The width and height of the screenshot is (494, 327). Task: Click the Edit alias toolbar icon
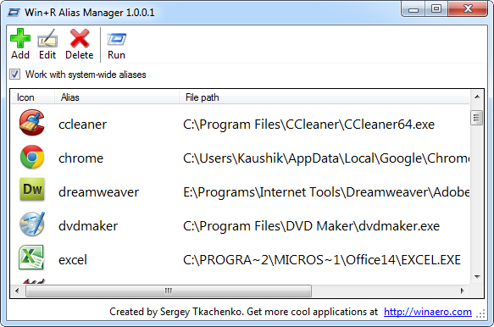coord(47,38)
